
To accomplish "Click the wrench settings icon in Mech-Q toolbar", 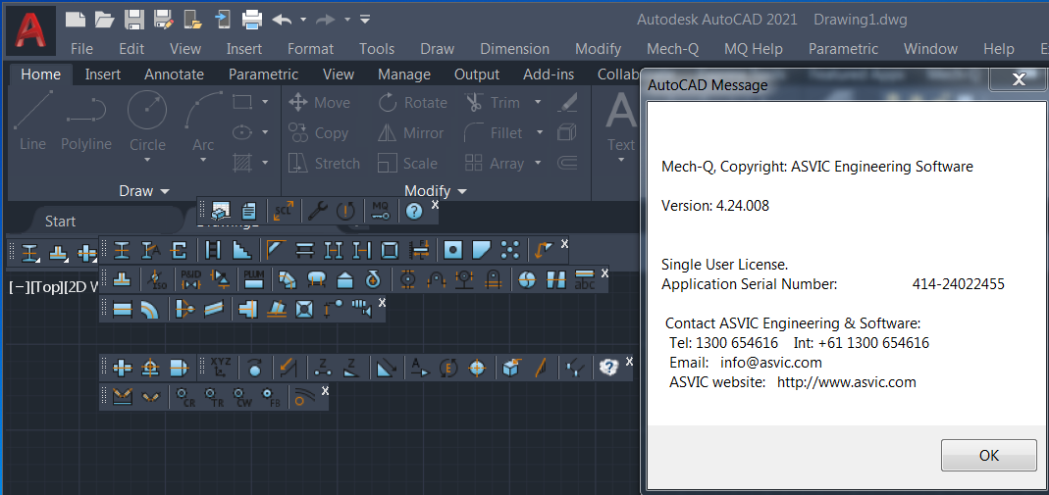I will coord(316,211).
